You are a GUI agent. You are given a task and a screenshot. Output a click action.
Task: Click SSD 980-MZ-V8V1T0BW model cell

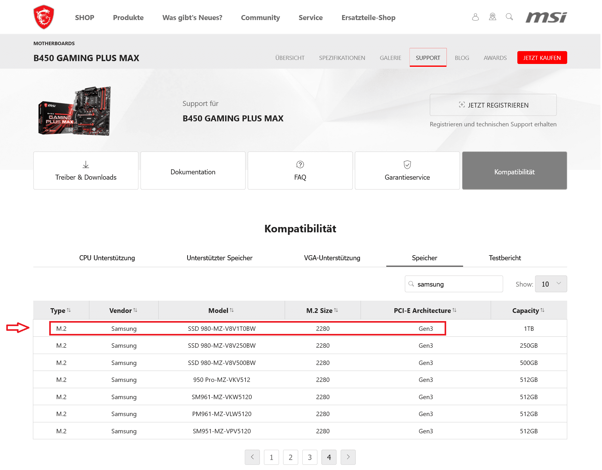pyautogui.click(x=222, y=329)
